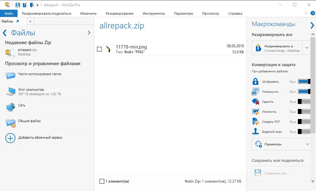
Task: Open the quick access toolbar customize arrow
Action: click(x=38, y=5)
